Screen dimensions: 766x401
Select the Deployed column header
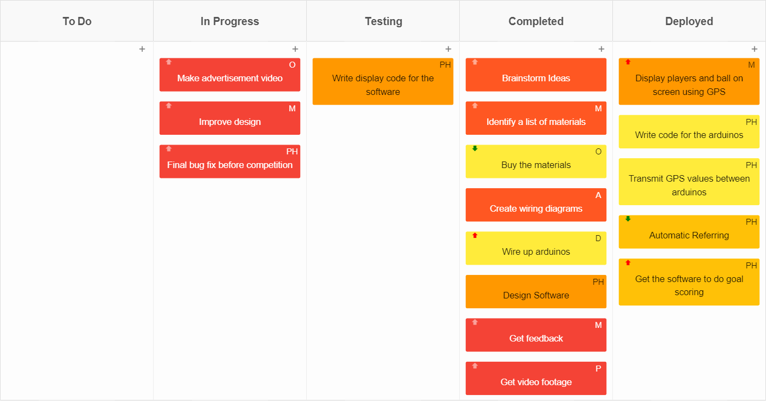[x=689, y=21]
